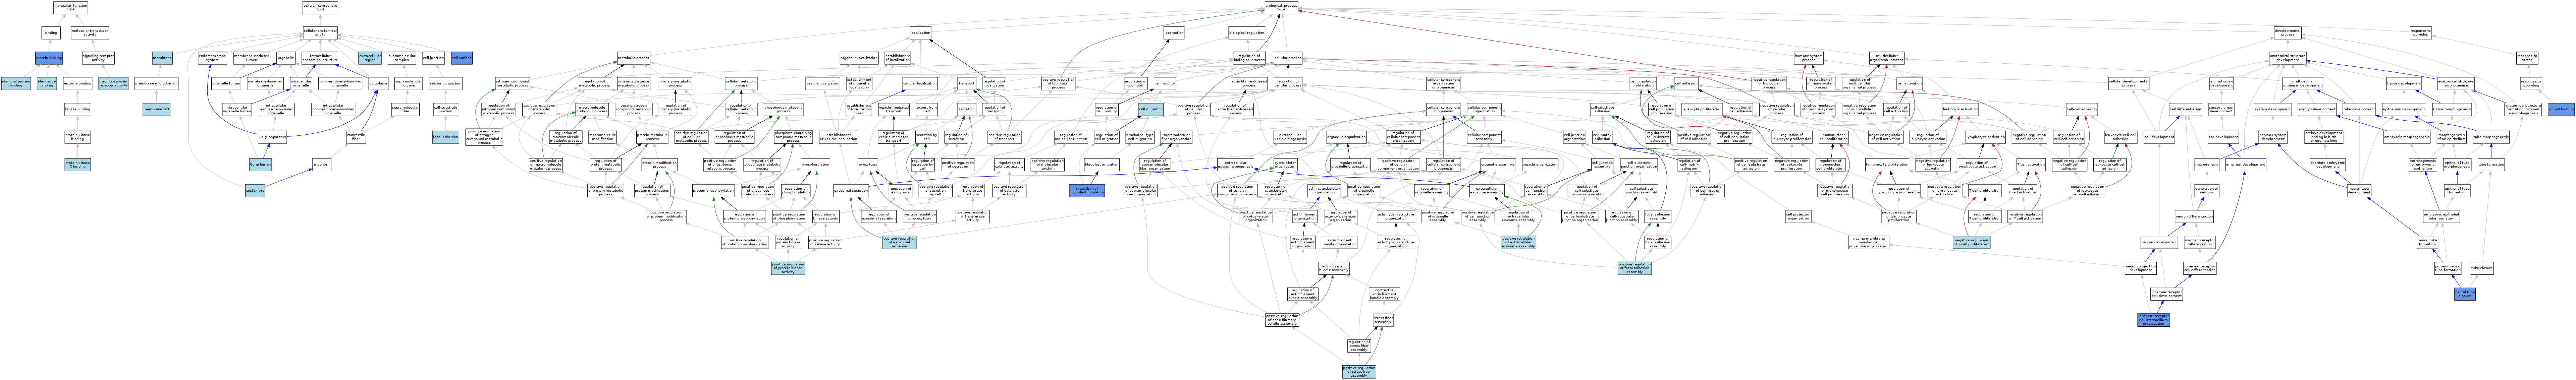
Task: Select the 'signaling receptor activity' node
Action: tap(98, 58)
